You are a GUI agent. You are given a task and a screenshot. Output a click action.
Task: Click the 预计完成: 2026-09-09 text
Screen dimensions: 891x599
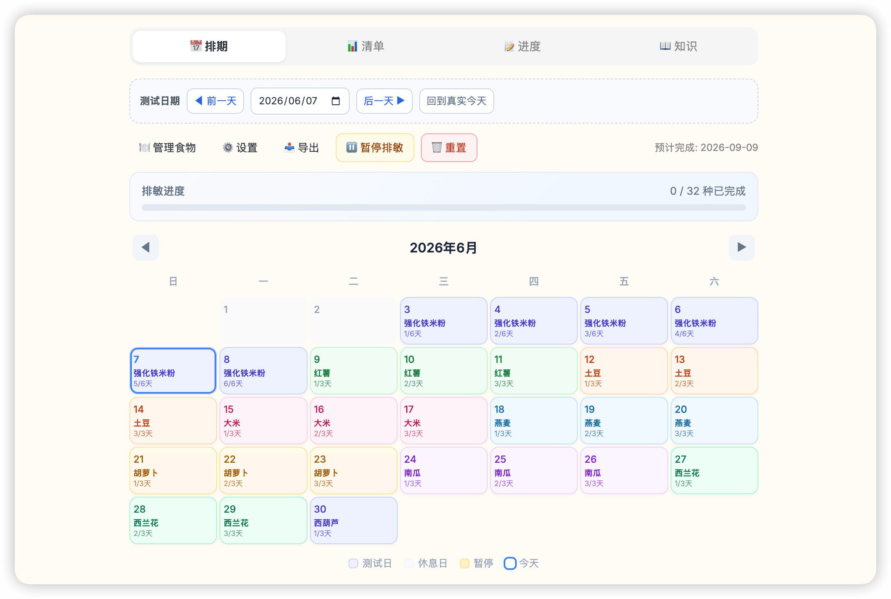point(706,148)
